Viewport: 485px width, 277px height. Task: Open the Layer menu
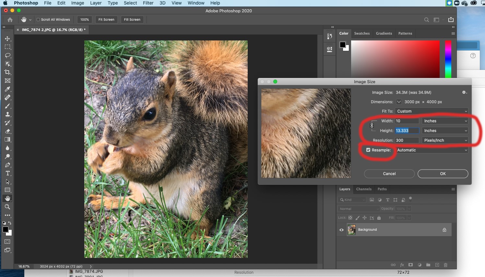click(x=96, y=3)
